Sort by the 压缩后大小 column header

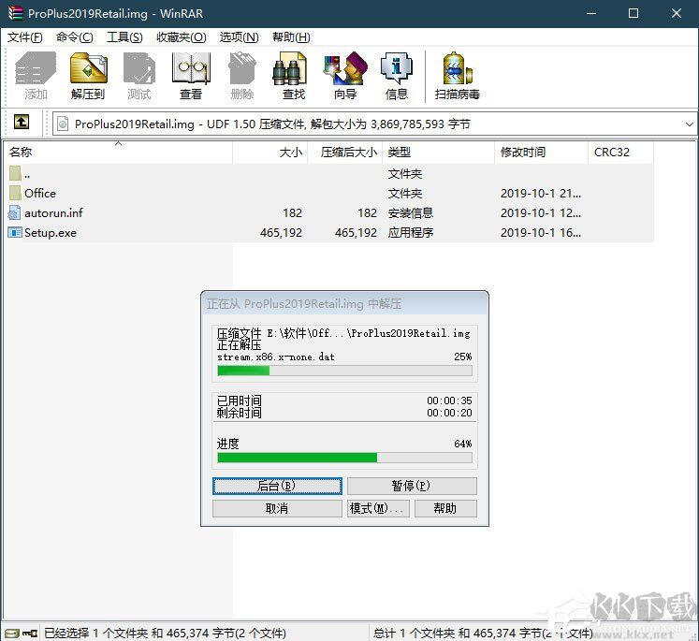pyautogui.click(x=345, y=152)
